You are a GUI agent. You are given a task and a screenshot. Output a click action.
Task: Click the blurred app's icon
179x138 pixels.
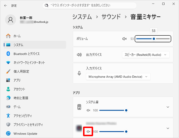(x=79, y=128)
